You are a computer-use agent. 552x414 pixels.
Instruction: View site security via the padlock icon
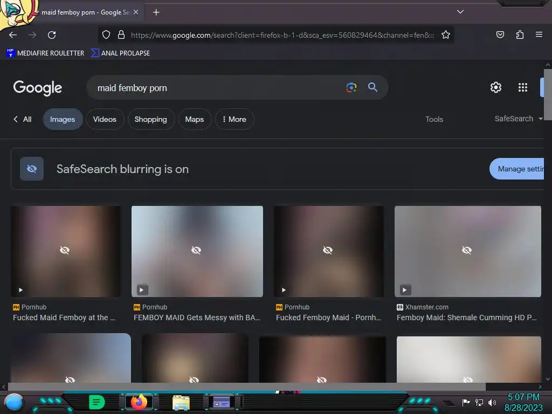tap(121, 35)
